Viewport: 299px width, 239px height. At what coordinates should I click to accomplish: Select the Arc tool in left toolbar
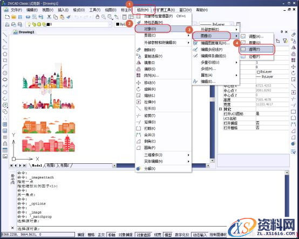coord(5,67)
